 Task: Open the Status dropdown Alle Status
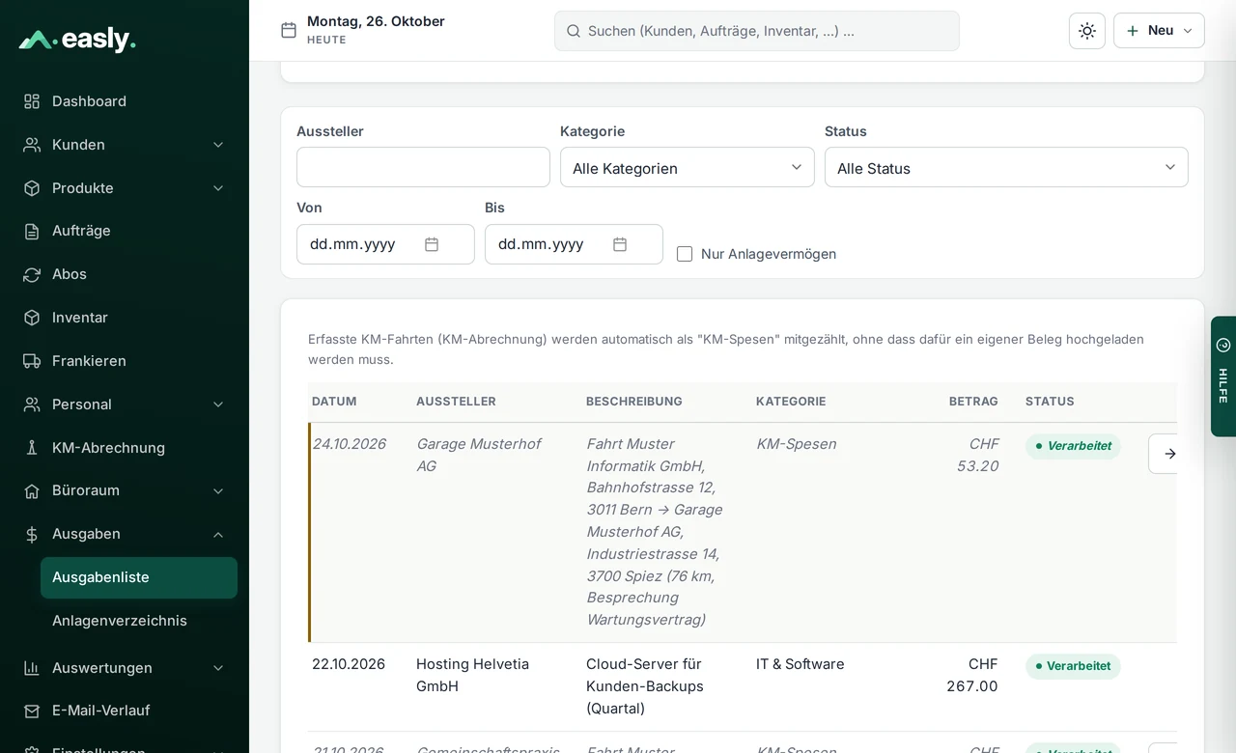1006,167
